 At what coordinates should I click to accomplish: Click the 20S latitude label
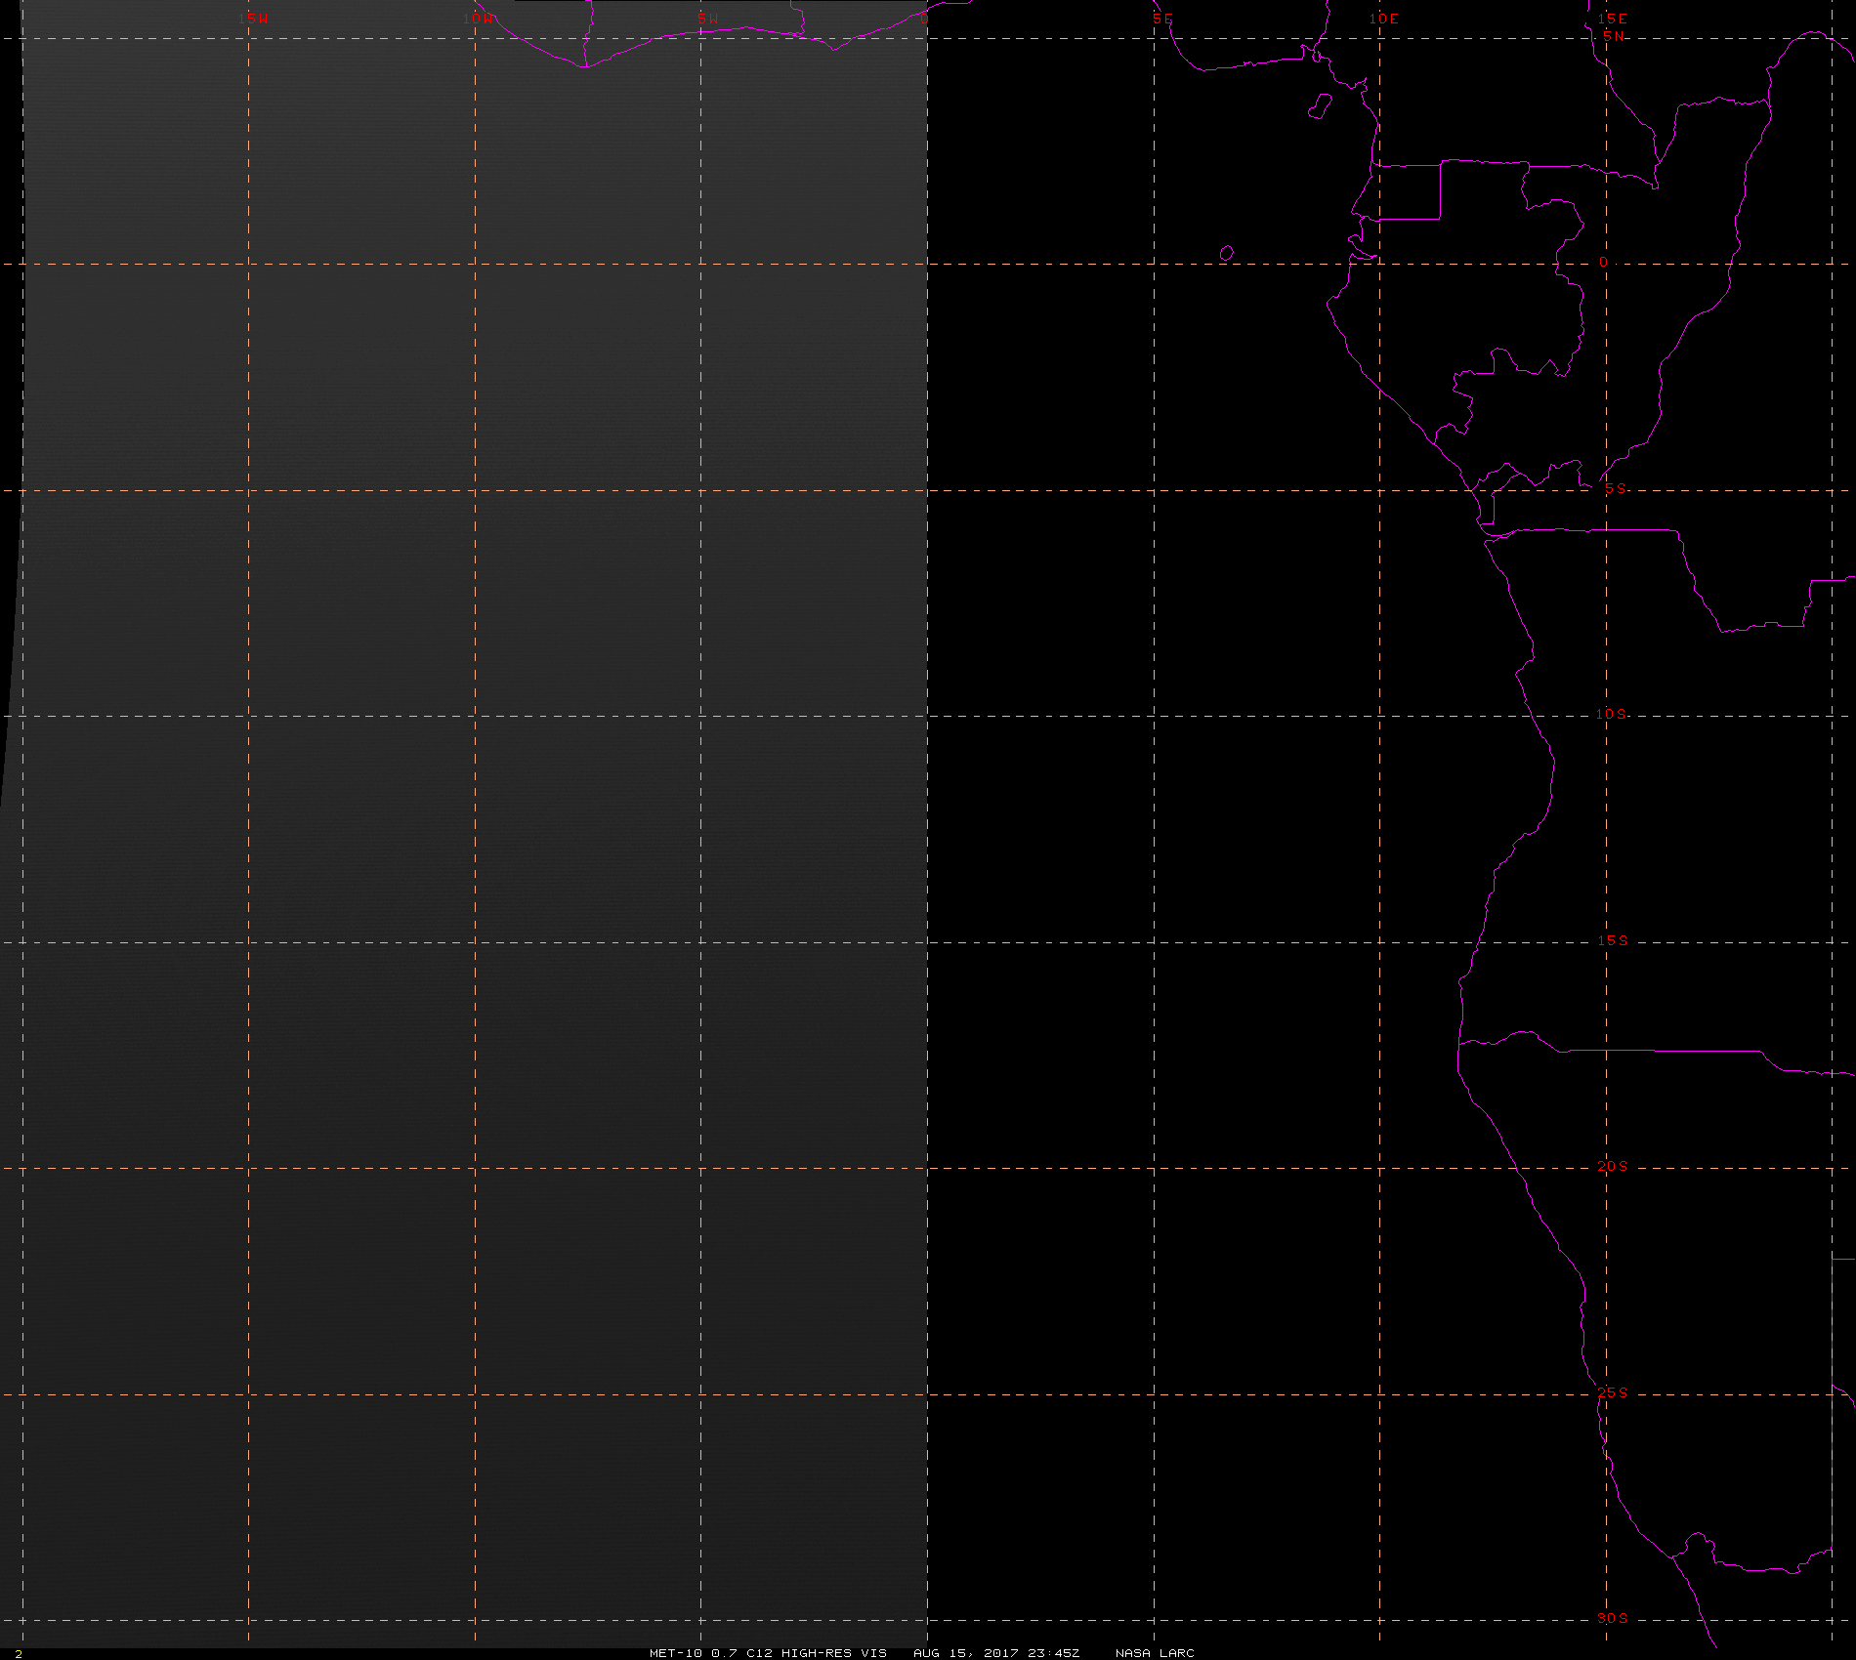tap(1613, 1166)
